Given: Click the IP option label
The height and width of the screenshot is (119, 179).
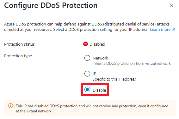Looking at the screenshot, I should pos(94,74).
